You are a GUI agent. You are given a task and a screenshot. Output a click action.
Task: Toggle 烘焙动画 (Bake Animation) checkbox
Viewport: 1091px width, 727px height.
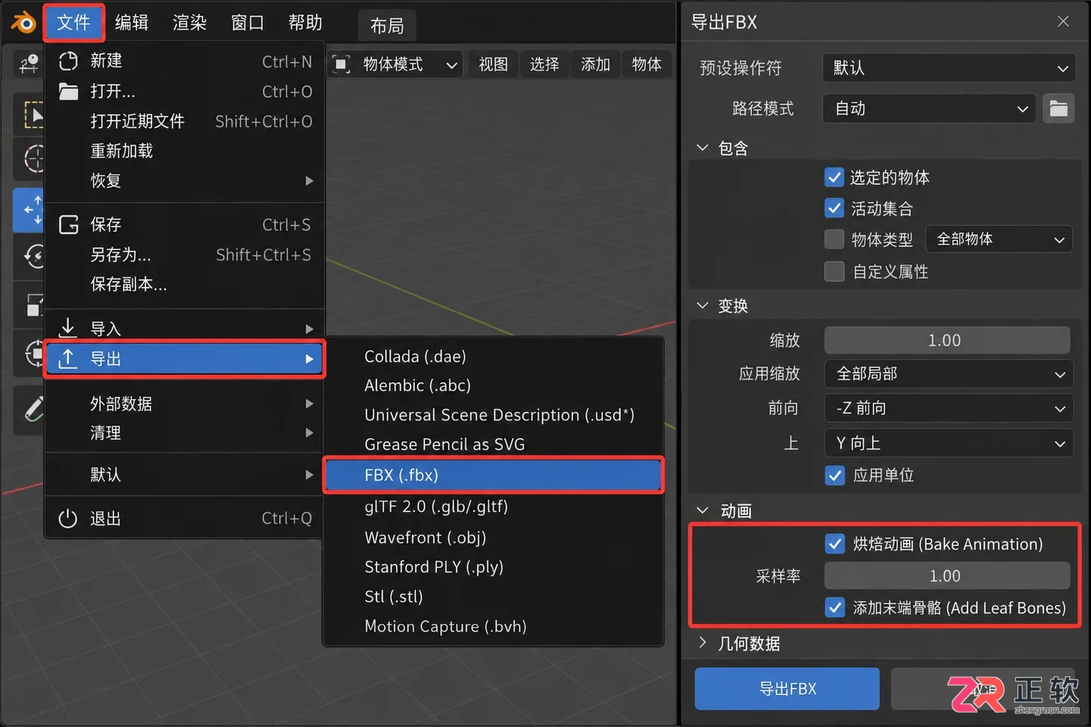835,544
